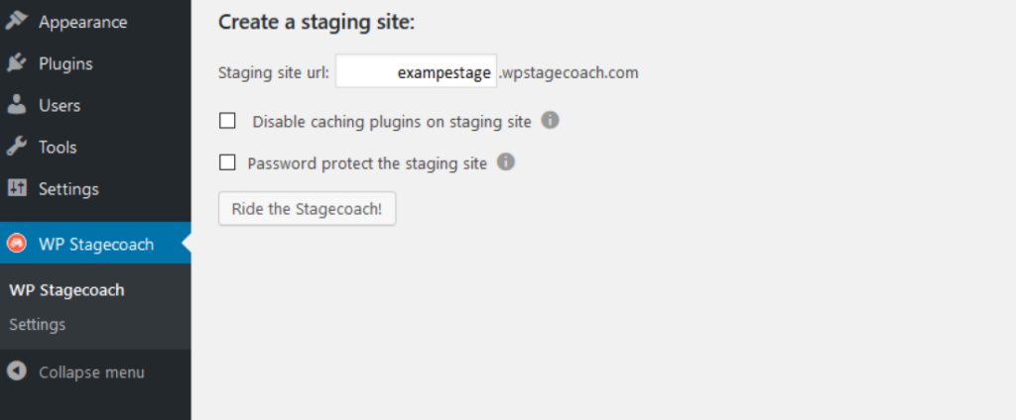Focus the Staging site url field
1016x420 pixels.
click(416, 71)
